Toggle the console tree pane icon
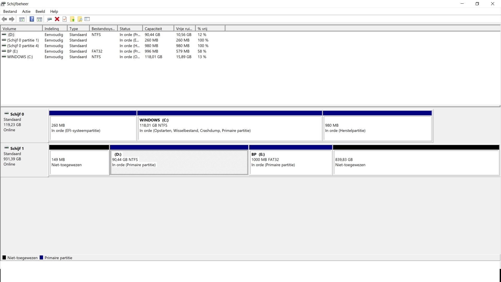 (x=22, y=19)
